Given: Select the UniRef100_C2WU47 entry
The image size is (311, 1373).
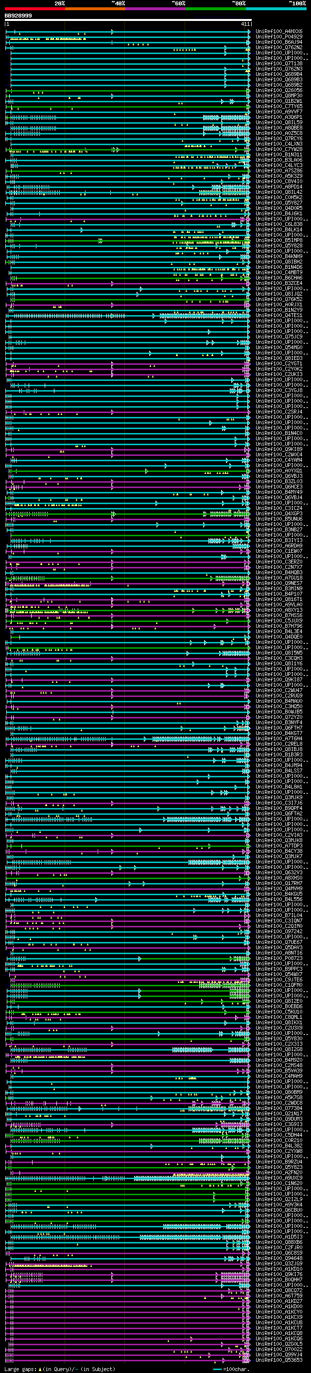Looking at the screenshot, I should click(x=279, y=690).
